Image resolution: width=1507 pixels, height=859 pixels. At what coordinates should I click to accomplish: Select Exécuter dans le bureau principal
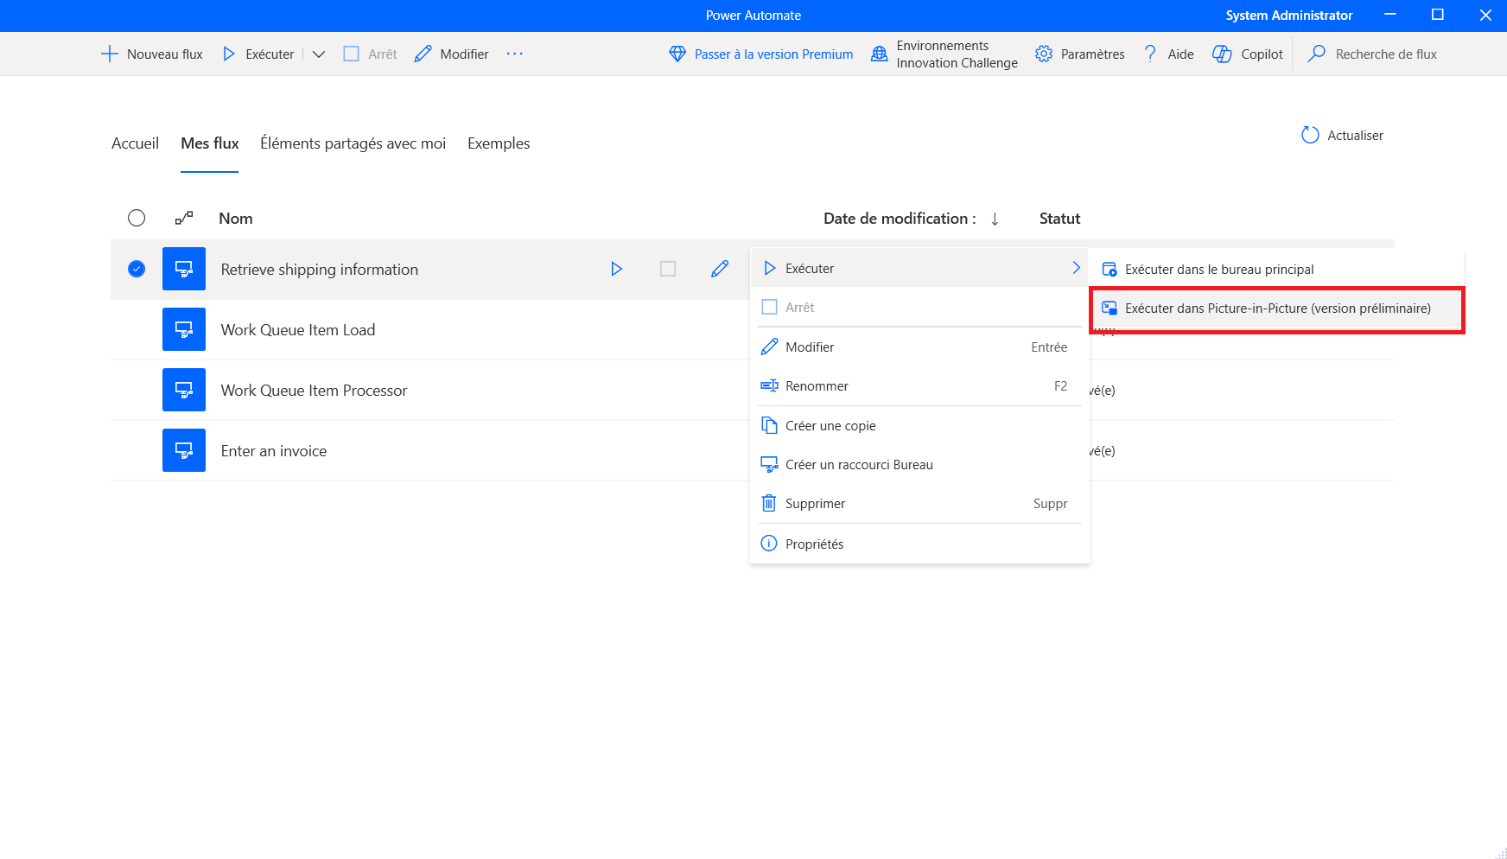coord(1277,269)
